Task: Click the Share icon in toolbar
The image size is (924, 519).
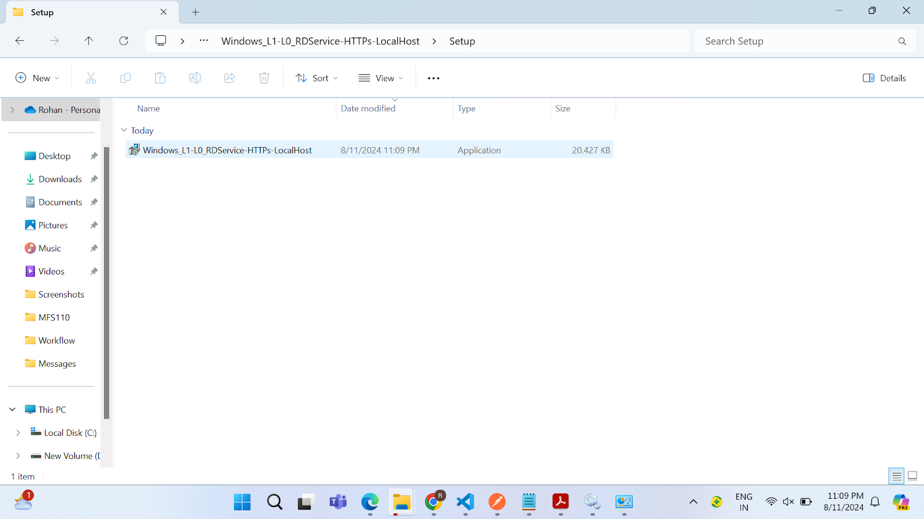Action: (x=229, y=78)
